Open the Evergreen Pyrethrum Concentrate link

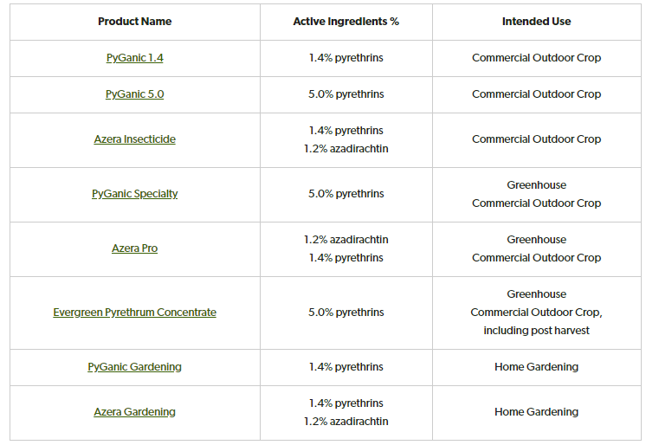click(x=134, y=313)
